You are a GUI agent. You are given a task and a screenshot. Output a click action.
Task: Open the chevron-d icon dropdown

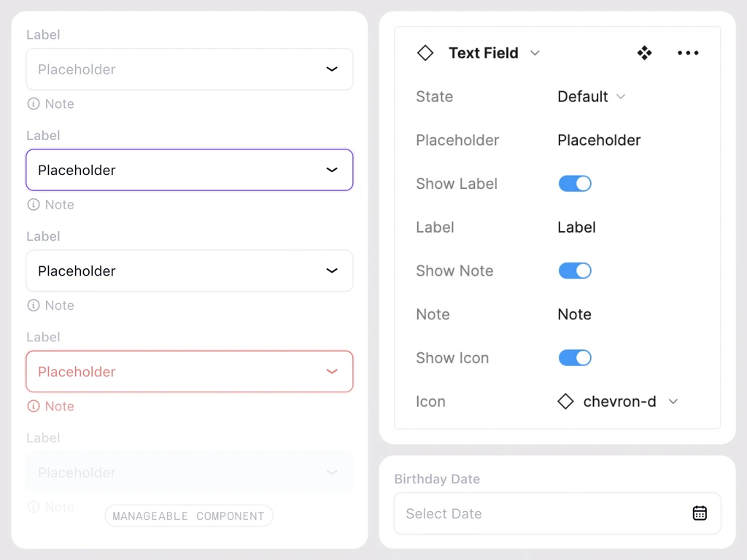click(x=673, y=402)
